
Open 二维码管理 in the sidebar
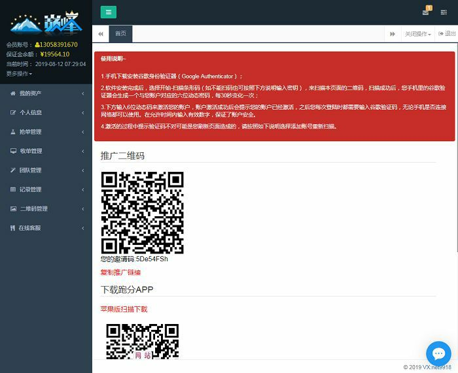coord(34,209)
